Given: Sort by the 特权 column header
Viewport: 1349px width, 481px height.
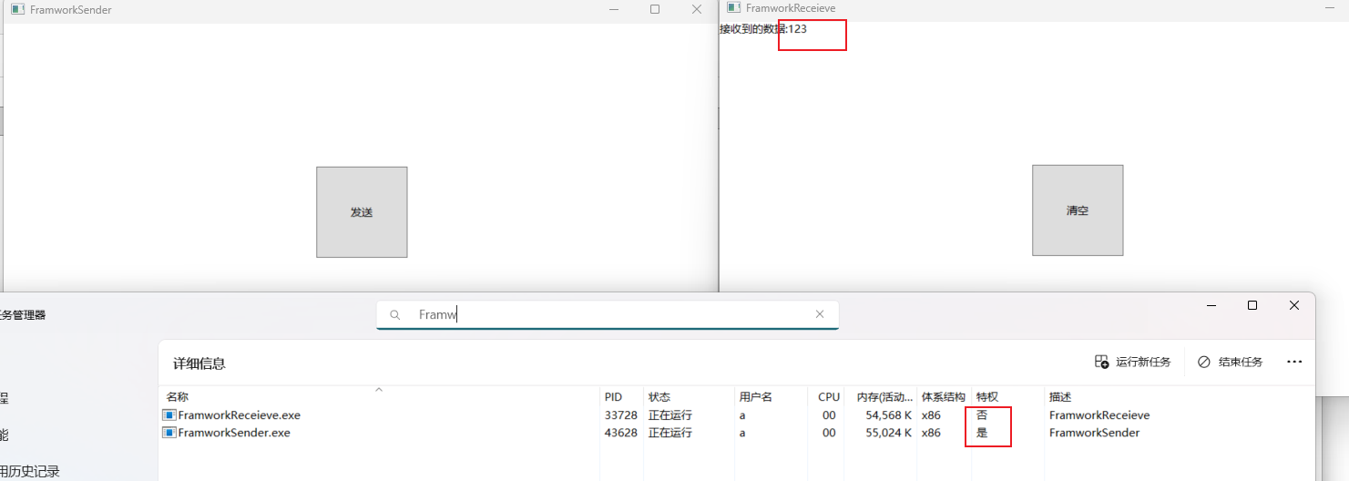Looking at the screenshot, I should pos(987,397).
